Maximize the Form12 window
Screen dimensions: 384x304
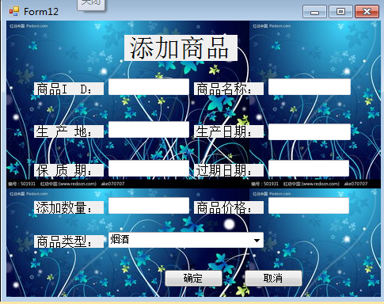coord(340,12)
